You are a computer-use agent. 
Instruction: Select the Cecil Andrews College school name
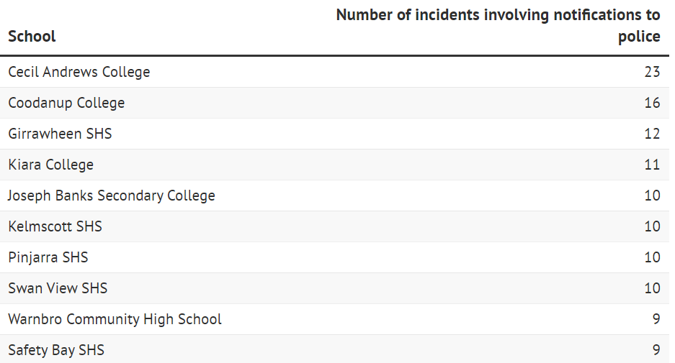point(79,72)
